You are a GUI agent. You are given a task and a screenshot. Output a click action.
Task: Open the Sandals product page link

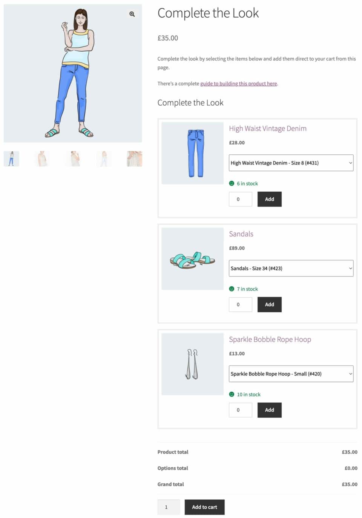pos(241,234)
